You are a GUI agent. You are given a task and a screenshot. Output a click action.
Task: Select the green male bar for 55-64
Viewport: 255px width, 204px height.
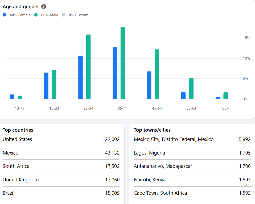tap(191, 89)
